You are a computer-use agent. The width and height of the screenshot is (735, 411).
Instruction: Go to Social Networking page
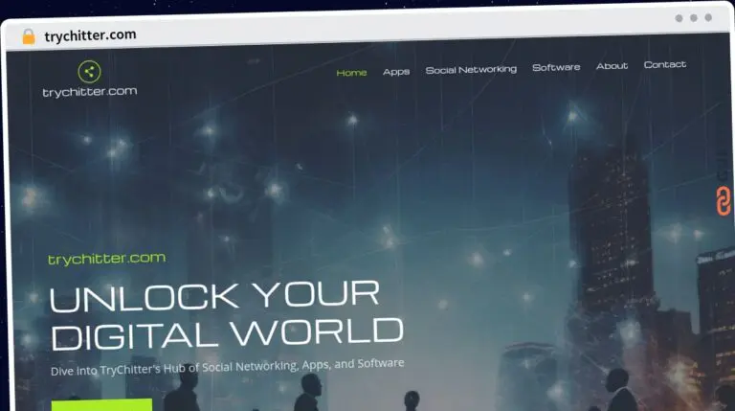pyautogui.click(x=471, y=69)
